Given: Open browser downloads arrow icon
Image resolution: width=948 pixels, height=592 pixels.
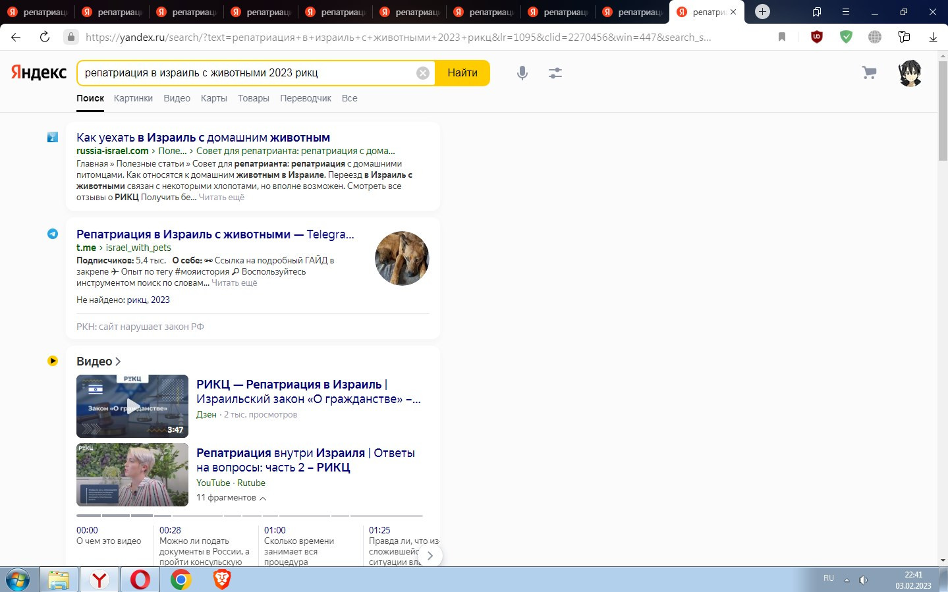Looking at the screenshot, I should pos(933,37).
